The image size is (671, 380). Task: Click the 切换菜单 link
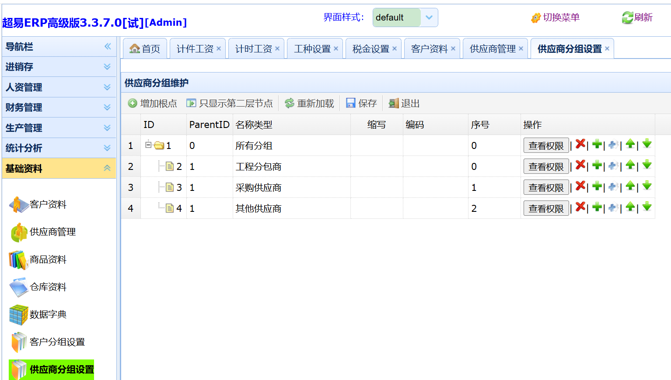(556, 17)
